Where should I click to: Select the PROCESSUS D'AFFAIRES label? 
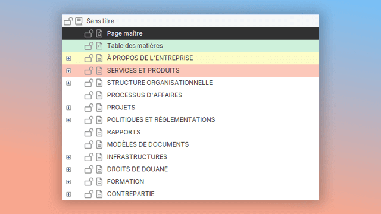pyautogui.click(x=144, y=95)
